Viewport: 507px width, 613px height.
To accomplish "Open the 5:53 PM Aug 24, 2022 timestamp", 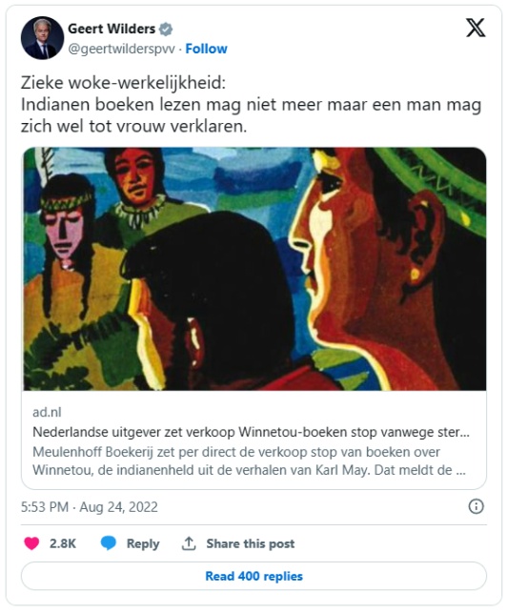I will [90, 507].
